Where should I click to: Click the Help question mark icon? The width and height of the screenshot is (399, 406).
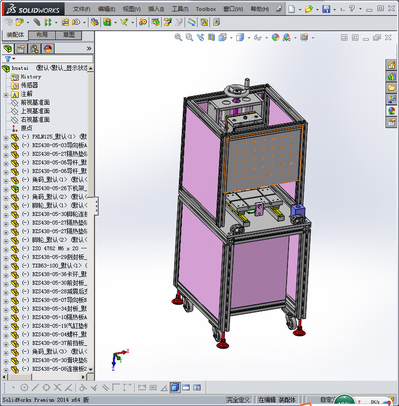tap(352, 9)
